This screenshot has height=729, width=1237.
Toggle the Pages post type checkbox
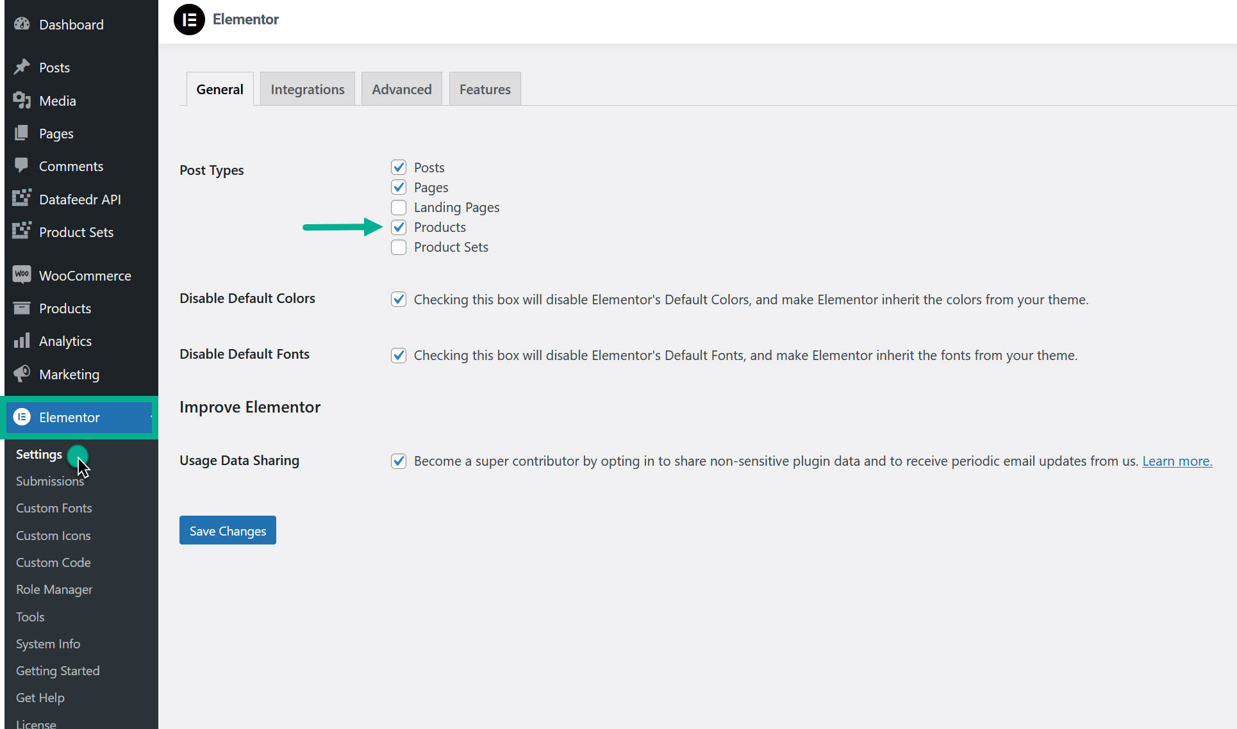(x=399, y=187)
